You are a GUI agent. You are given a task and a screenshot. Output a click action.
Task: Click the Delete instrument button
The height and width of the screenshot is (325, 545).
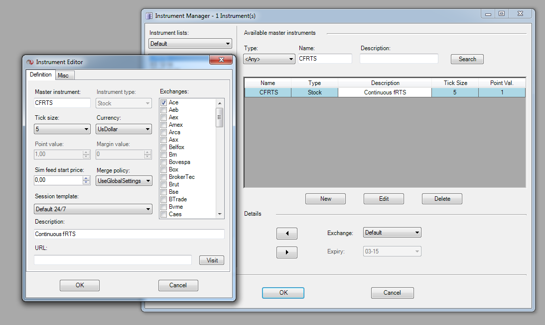click(442, 199)
